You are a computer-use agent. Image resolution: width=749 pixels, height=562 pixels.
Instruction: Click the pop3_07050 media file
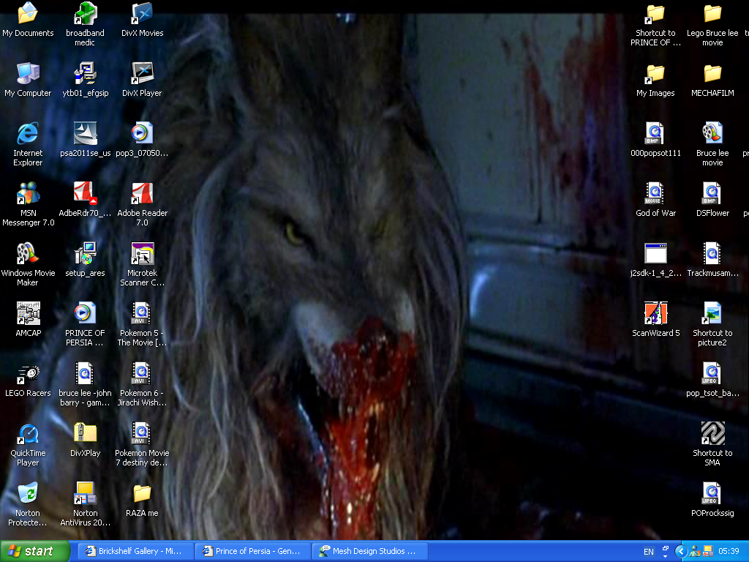[x=142, y=133]
